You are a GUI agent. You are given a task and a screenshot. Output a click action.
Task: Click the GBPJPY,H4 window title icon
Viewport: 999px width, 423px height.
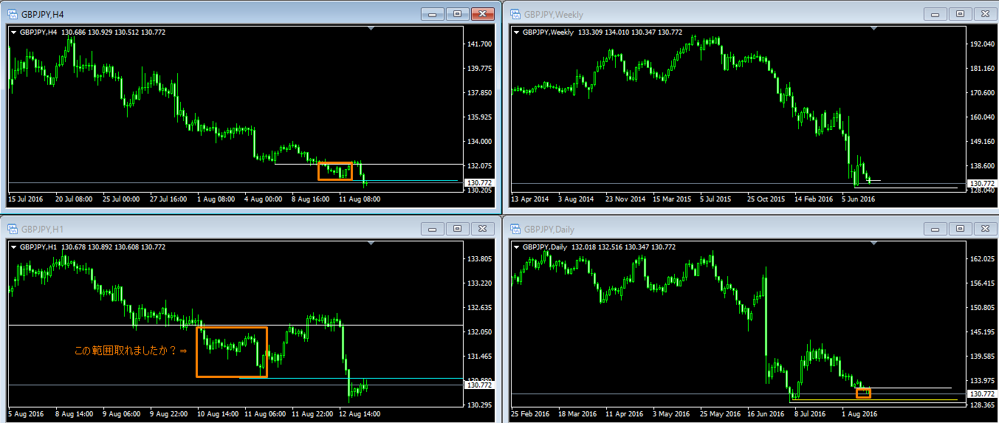[12, 13]
